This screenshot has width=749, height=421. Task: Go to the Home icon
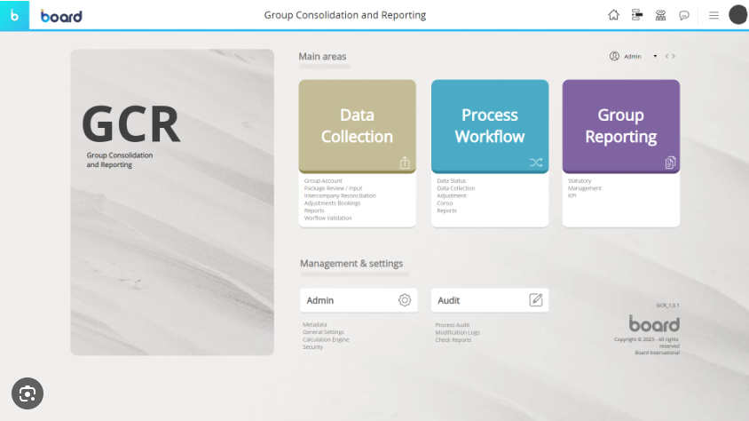[x=613, y=15]
